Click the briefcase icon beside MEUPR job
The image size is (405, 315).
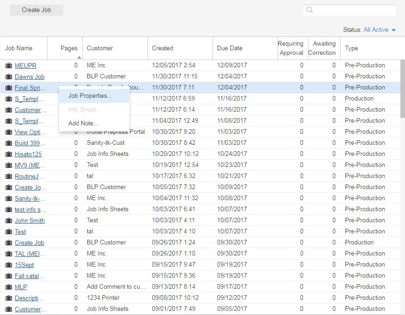8,65
